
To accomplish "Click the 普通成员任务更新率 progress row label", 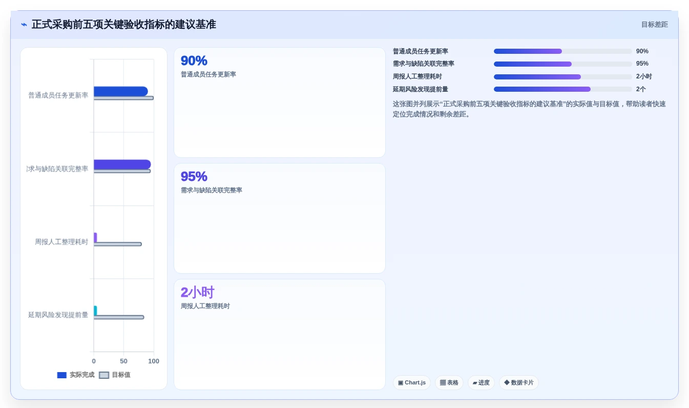I will click(x=421, y=51).
